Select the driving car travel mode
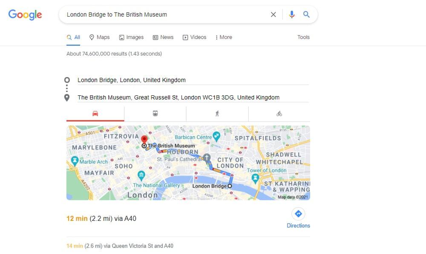 pos(95,114)
